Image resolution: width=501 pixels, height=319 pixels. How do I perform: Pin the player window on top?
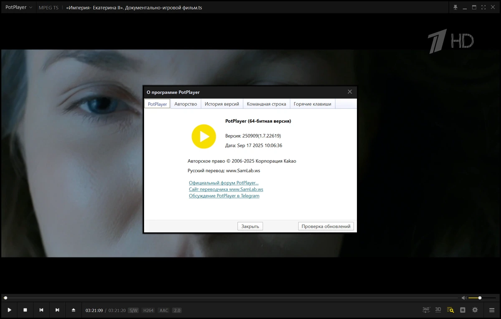point(455,8)
